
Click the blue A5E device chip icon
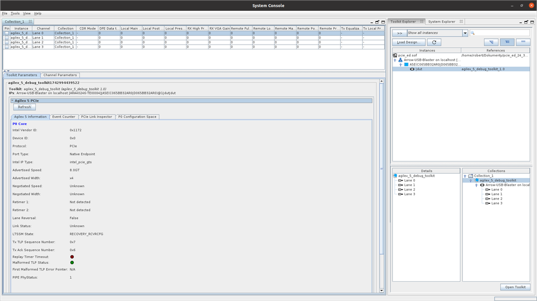pos(406,64)
